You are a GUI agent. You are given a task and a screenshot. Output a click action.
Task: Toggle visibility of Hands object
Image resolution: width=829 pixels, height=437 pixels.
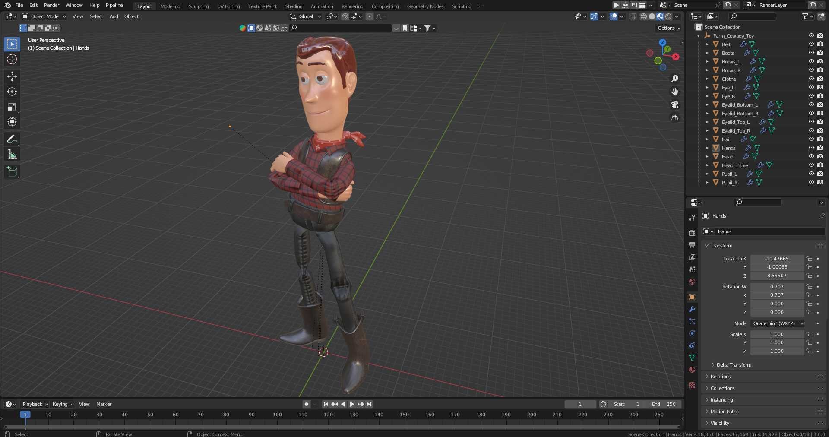click(811, 148)
